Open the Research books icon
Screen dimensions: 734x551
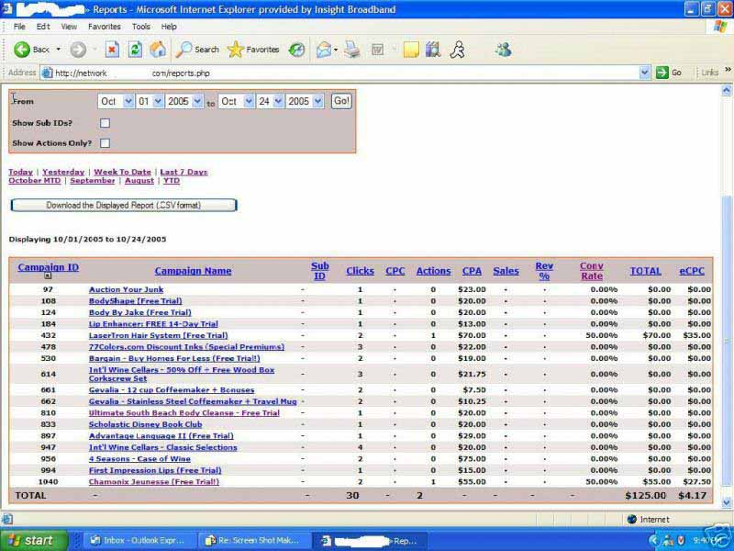[433, 50]
